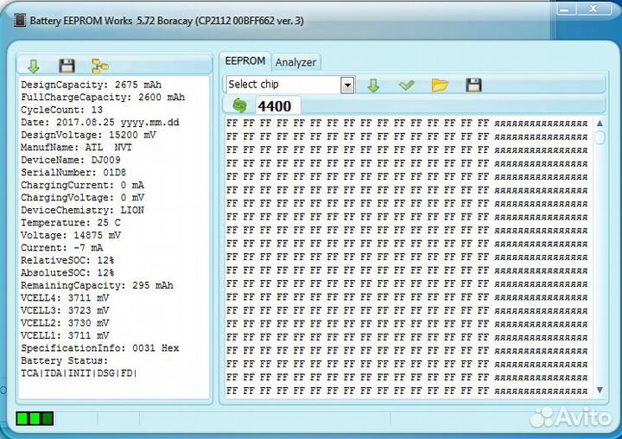
Task: Switch to the Analyzer tab
Action: 296,62
